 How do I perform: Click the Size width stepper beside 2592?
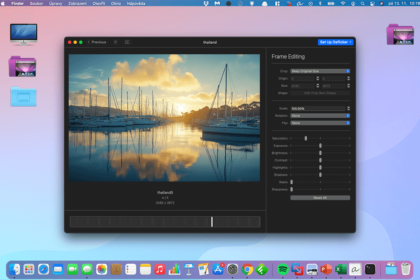[318, 86]
